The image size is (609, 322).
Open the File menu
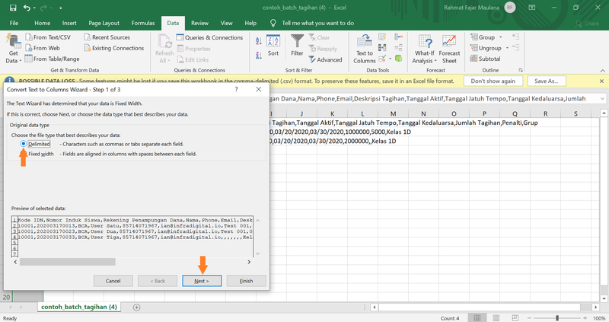(x=14, y=24)
